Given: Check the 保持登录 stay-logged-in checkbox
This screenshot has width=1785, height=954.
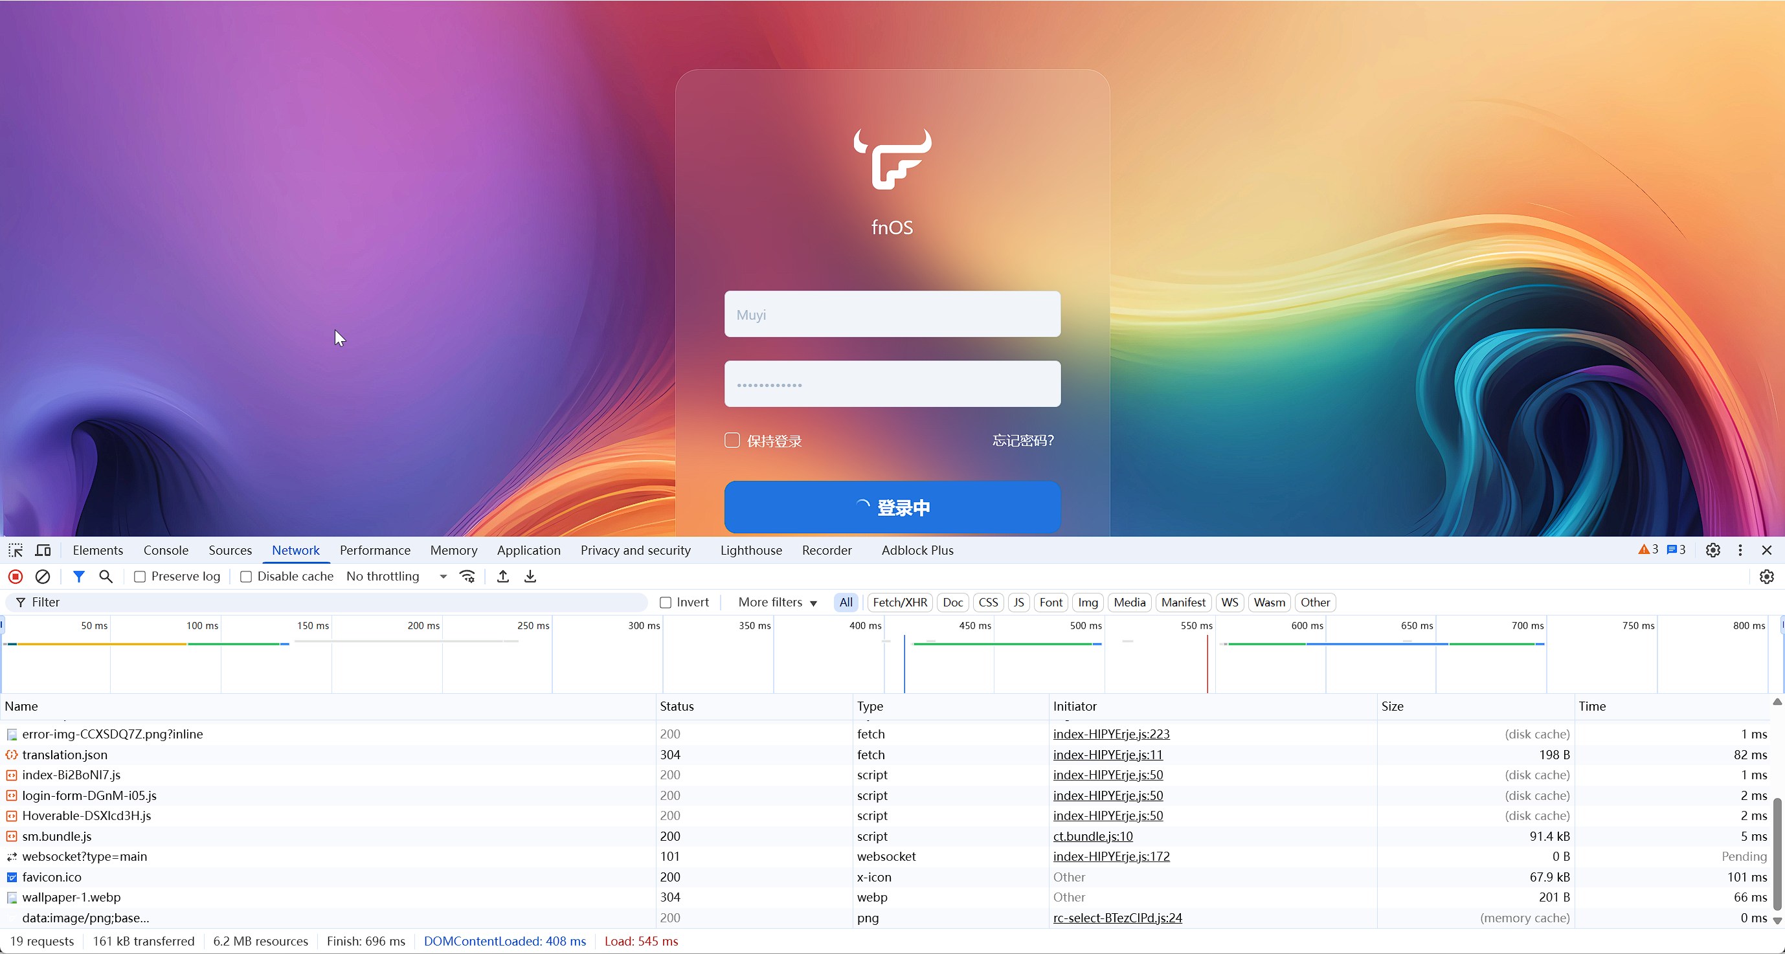Looking at the screenshot, I should (732, 441).
